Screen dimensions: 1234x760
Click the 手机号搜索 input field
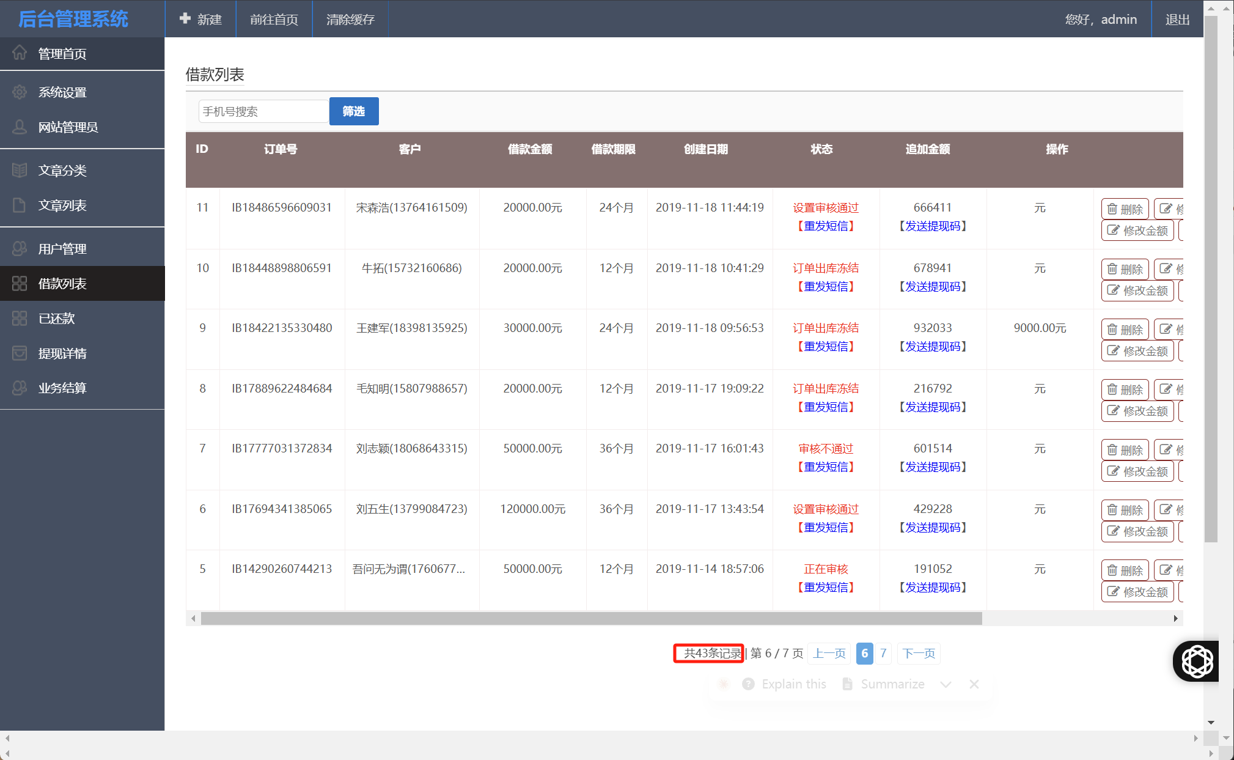point(263,111)
